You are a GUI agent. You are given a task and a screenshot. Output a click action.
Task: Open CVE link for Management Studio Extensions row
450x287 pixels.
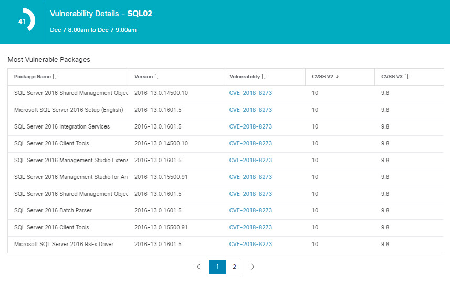pyautogui.click(x=250, y=160)
